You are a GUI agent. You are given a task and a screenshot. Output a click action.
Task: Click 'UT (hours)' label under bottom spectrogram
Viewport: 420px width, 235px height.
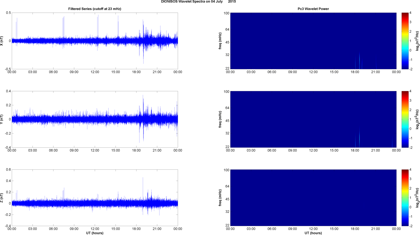click(313, 233)
